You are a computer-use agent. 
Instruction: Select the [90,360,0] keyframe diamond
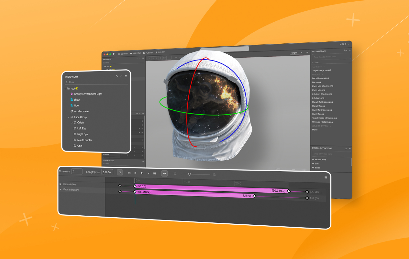[289, 191]
